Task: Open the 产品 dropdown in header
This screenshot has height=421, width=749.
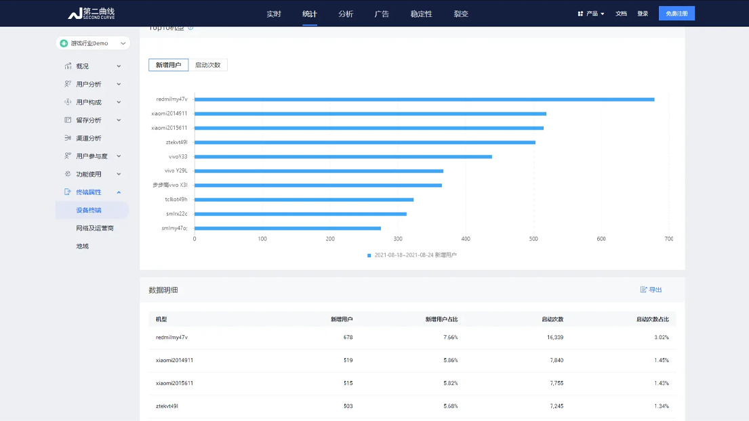Action: click(x=591, y=14)
